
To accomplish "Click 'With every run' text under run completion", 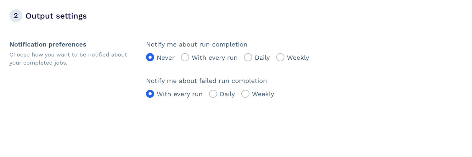I will [x=215, y=58].
